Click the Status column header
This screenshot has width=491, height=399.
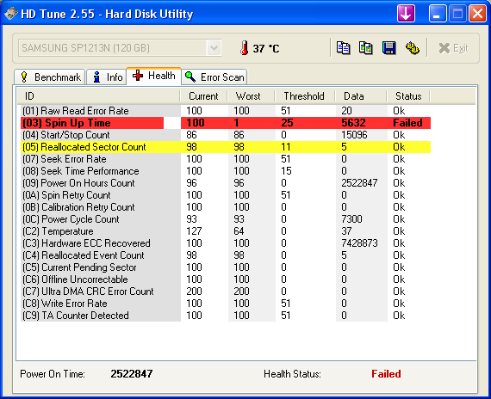click(x=408, y=96)
